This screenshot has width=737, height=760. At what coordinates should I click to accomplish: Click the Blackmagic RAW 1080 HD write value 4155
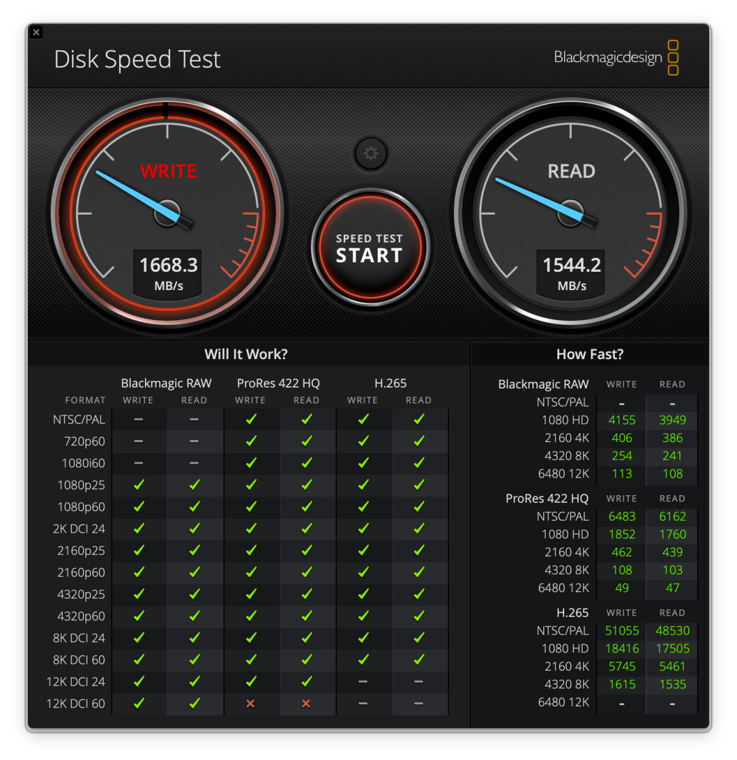pyautogui.click(x=622, y=420)
